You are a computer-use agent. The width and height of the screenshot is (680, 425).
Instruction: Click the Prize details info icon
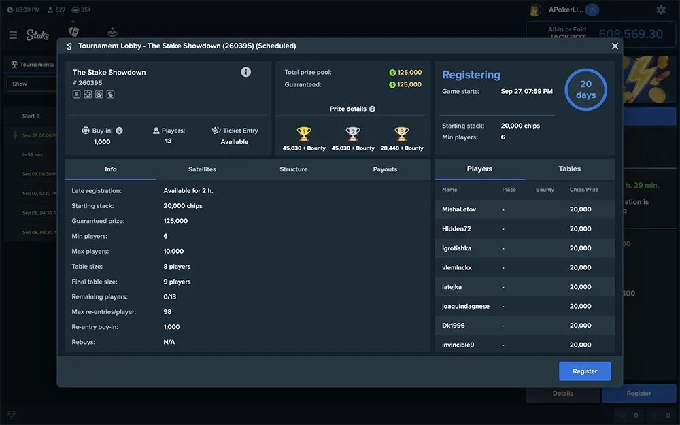pyautogui.click(x=372, y=109)
